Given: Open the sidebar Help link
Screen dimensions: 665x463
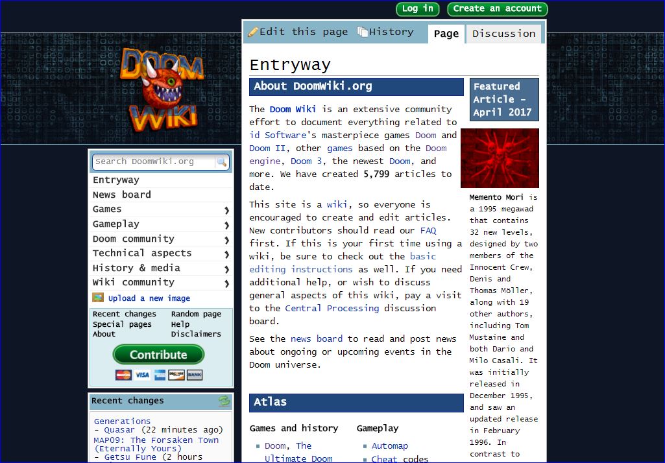Looking at the screenshot, I should [x=180, y=324].
